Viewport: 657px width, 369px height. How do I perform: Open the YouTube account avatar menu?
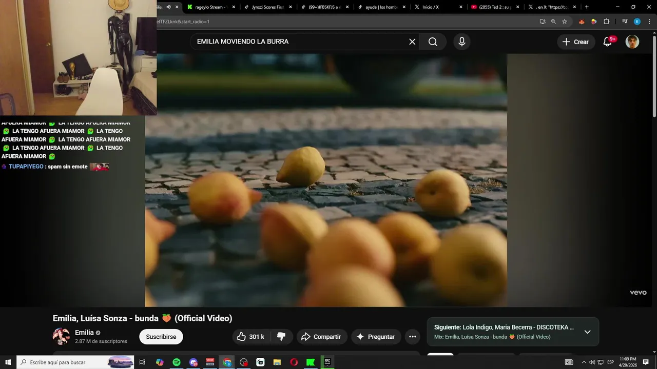[632, 42]
